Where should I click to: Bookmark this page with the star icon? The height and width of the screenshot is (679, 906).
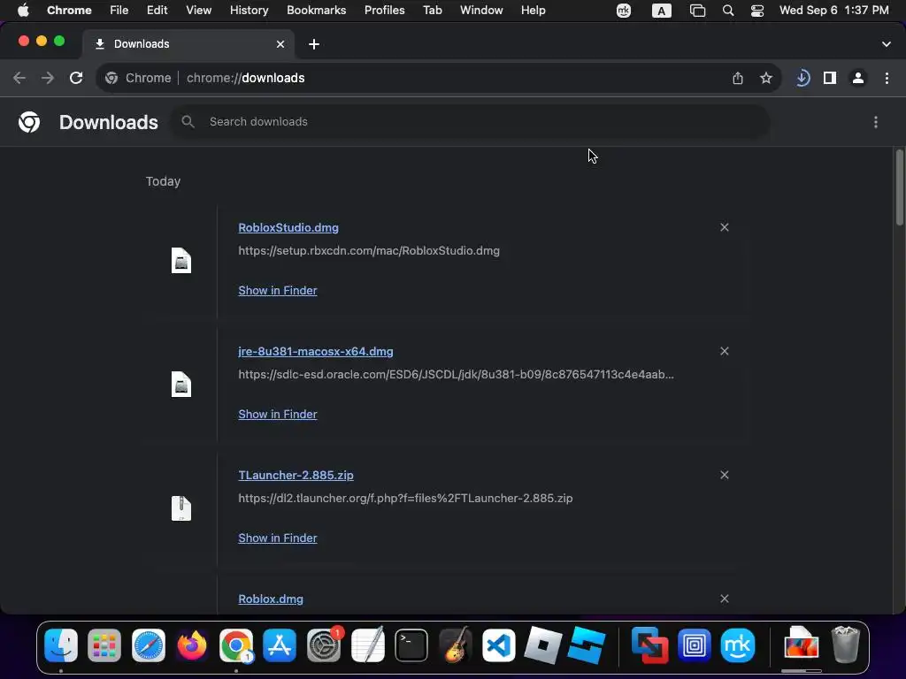coord(766,78)
